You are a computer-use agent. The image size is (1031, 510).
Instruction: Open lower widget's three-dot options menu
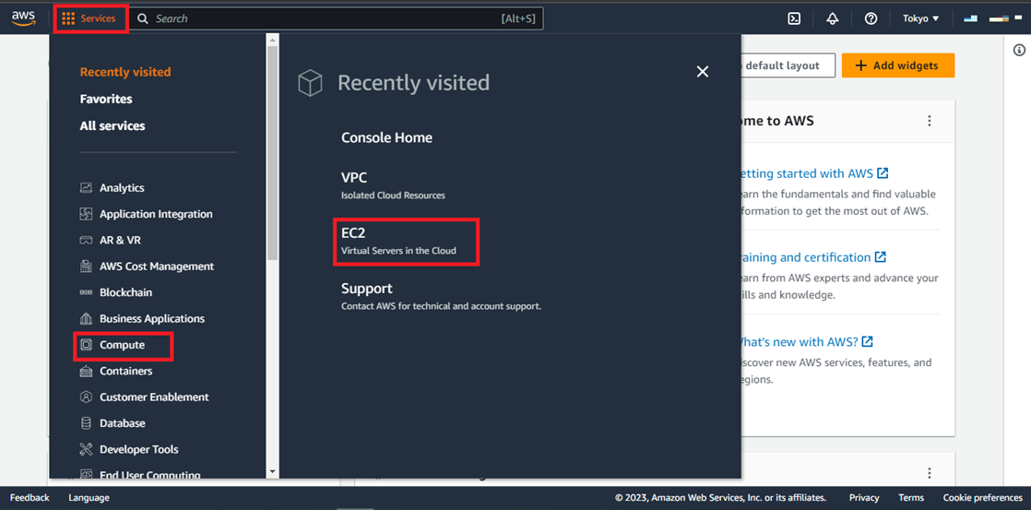tap(929, 472)
